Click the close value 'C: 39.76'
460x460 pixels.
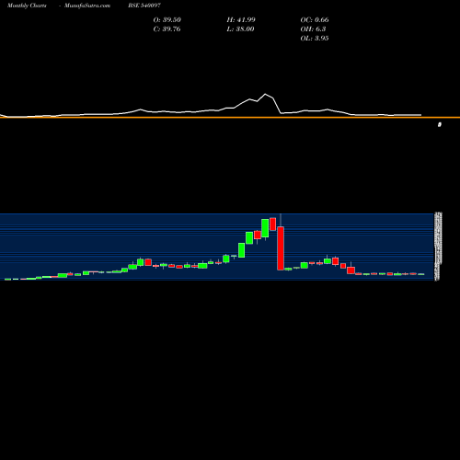coord(167,29)
